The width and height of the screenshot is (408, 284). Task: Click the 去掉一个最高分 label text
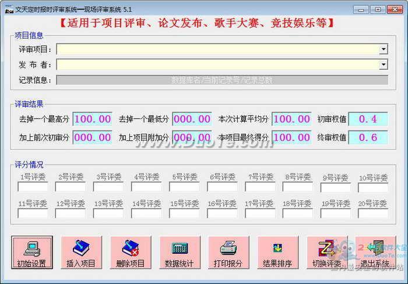coord(44,119)
